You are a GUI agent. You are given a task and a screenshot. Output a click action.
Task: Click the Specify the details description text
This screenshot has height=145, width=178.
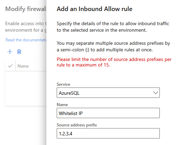[x=113, y=27]
